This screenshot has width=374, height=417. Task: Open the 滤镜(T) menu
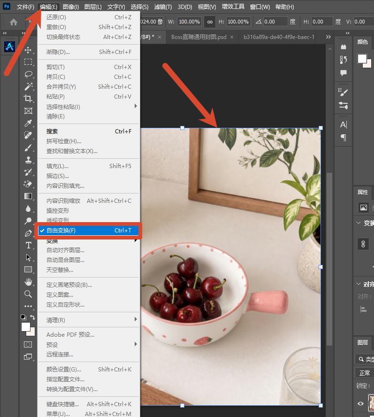pyautogui.click(x=163, y=7)
